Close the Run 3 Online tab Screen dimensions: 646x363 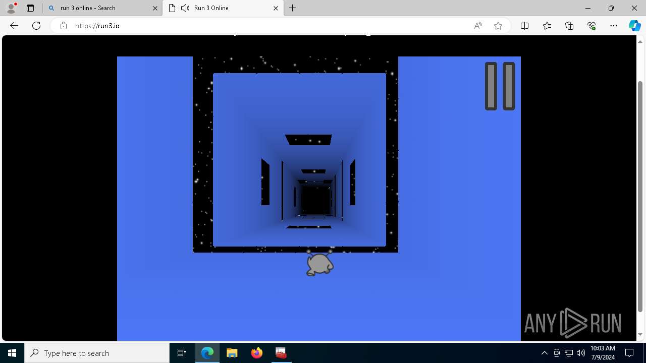click(x=276, y=8)
